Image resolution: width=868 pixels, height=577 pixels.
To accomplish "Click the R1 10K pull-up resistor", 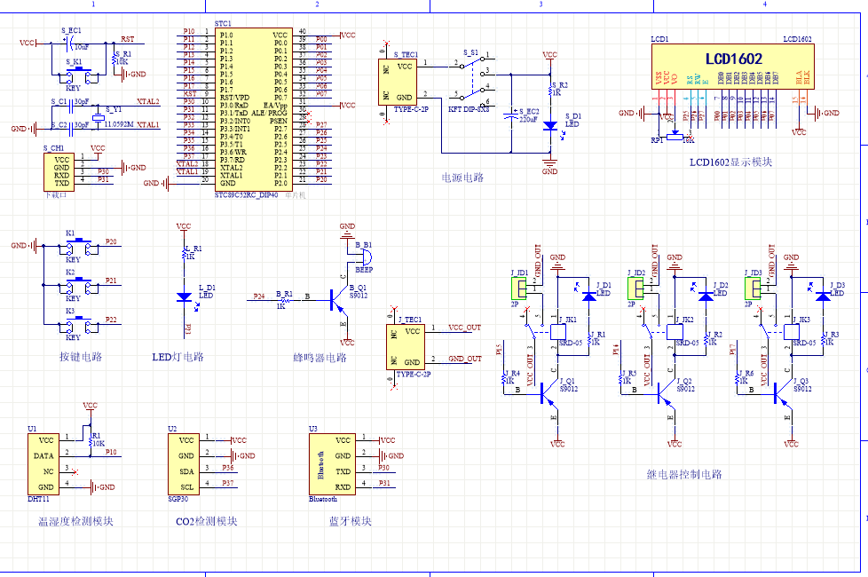I will tap(91, 440).
